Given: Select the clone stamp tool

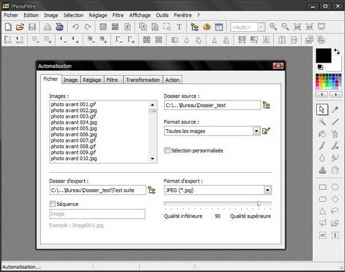Looking at the screenshot, I should (x=323, y=170).
